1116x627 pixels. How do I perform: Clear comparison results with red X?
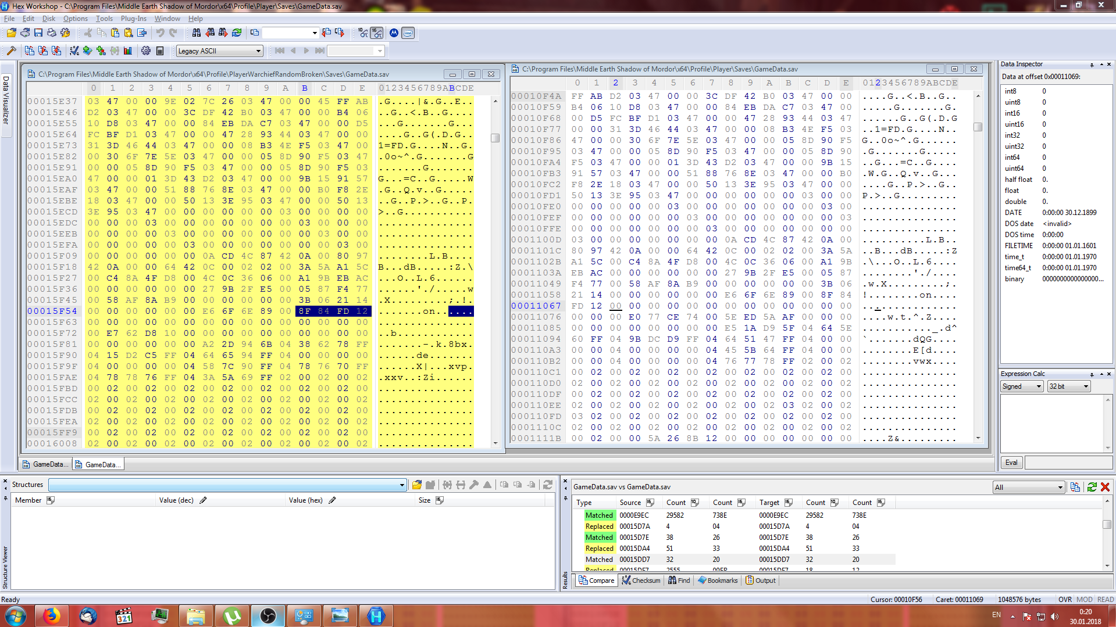(1106, 487)
